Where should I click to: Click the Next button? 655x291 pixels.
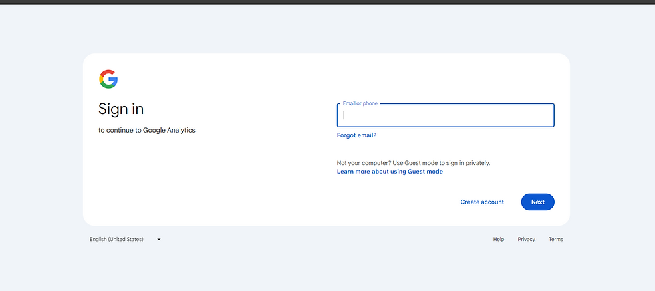537,202
